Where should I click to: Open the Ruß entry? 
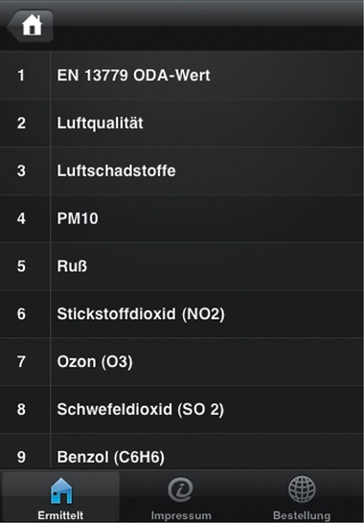182,266
